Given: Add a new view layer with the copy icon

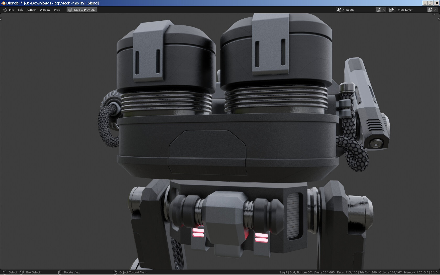Looking at the screenshot, I should click(x=430, y=10).
